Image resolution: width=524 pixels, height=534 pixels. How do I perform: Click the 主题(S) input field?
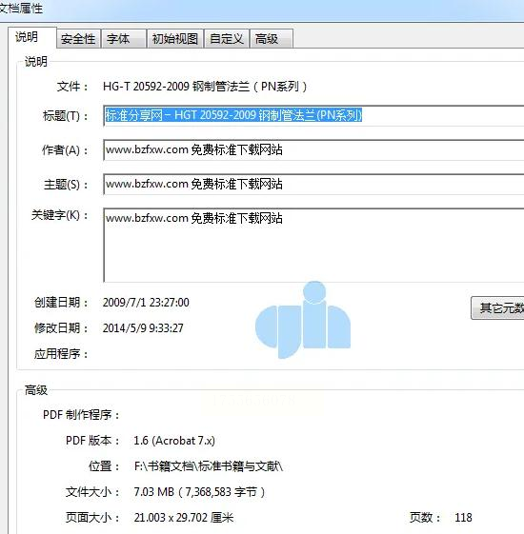click(x=313, y=185)
